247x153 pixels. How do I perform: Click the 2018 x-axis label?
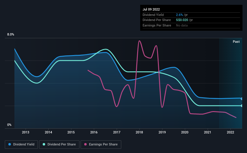[139, 132]
